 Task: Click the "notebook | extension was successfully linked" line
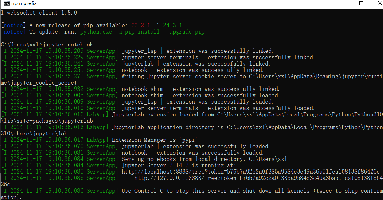coord(132,70)
